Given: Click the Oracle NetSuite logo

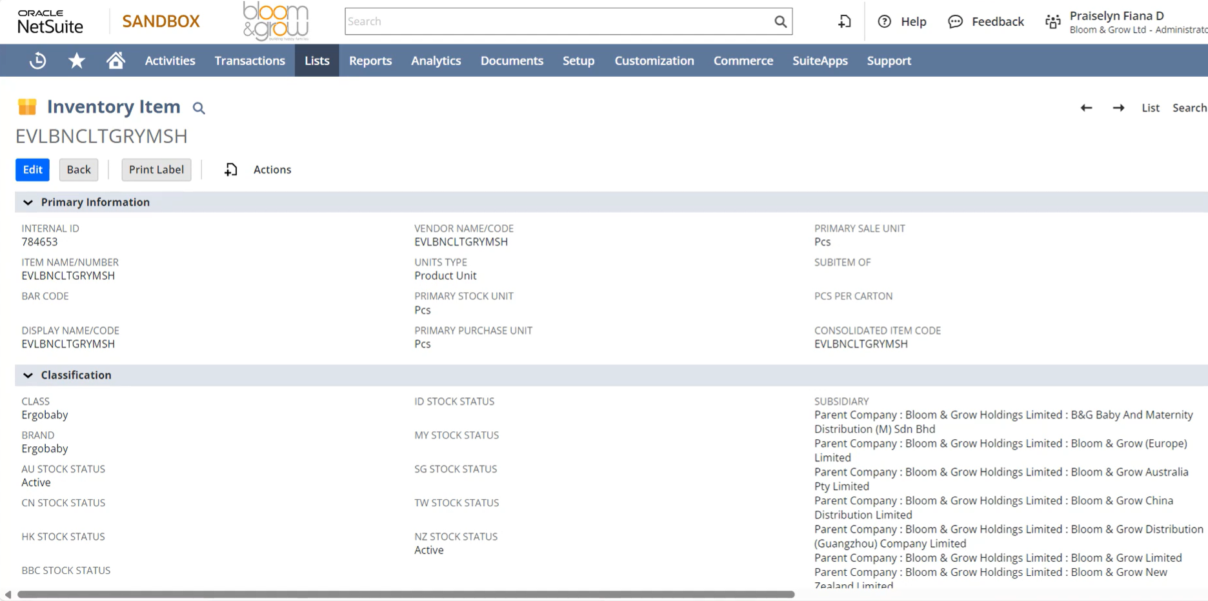Looking at the screenshot, I should 50,22.
